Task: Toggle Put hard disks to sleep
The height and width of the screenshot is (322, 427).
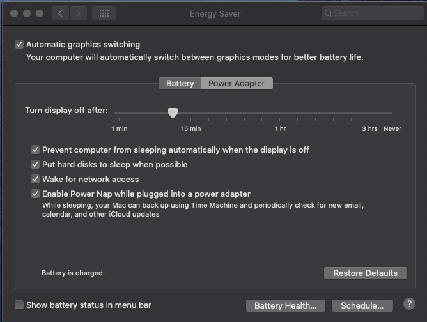Action: (35, 164)
